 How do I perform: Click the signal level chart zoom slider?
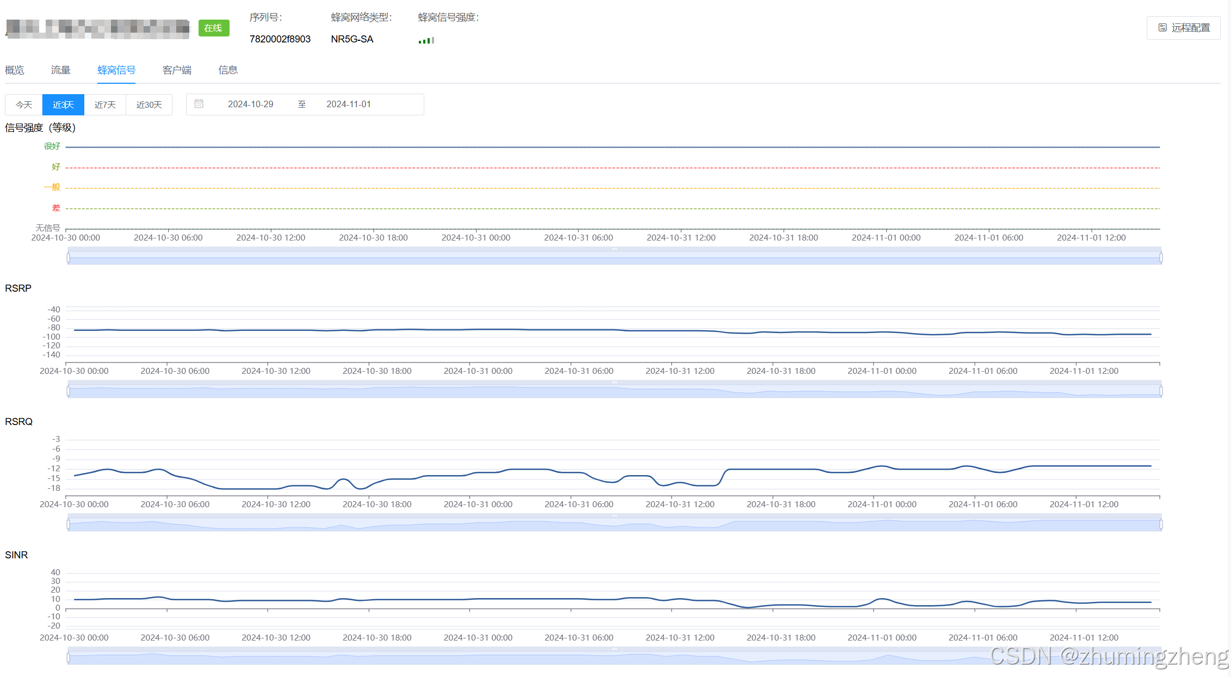coord(614,257)
